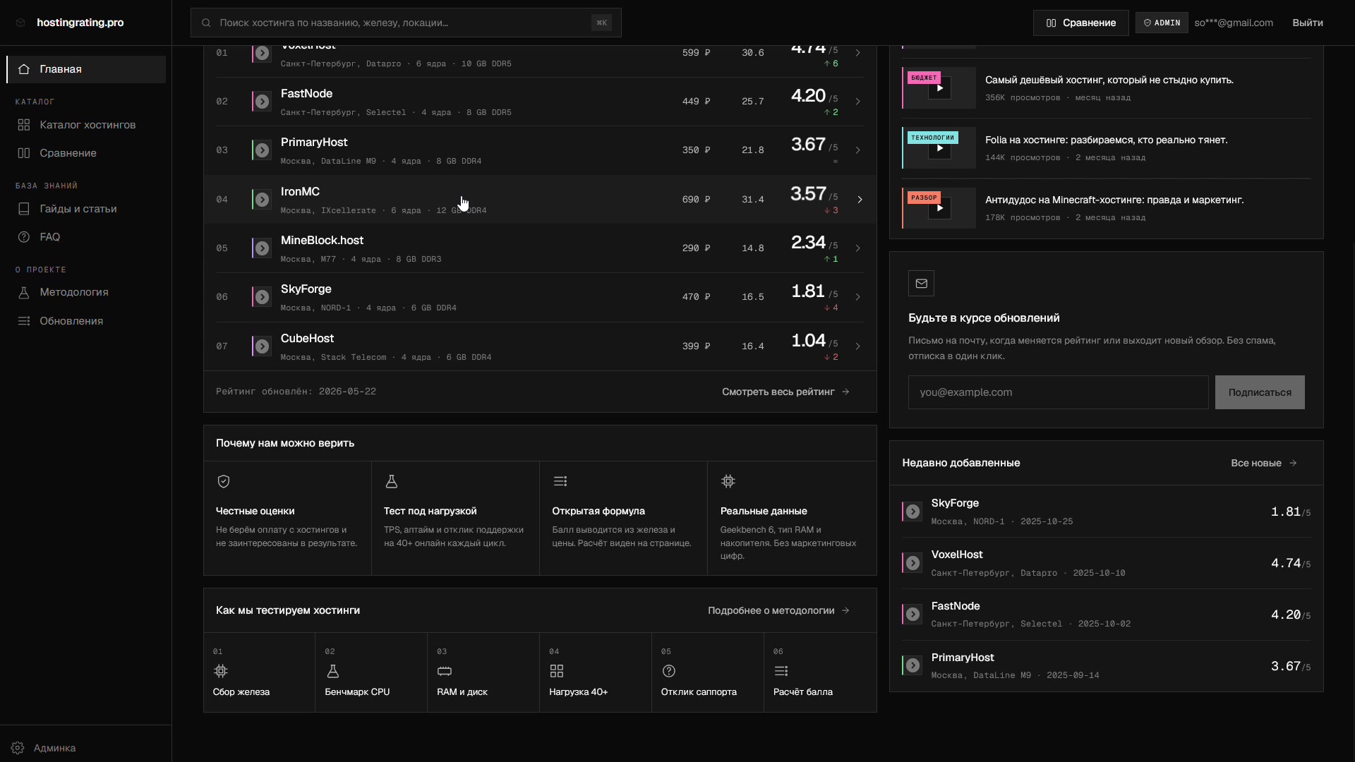
Task: Click the list icon for Открытая формула
Action: tap(560, 481)
